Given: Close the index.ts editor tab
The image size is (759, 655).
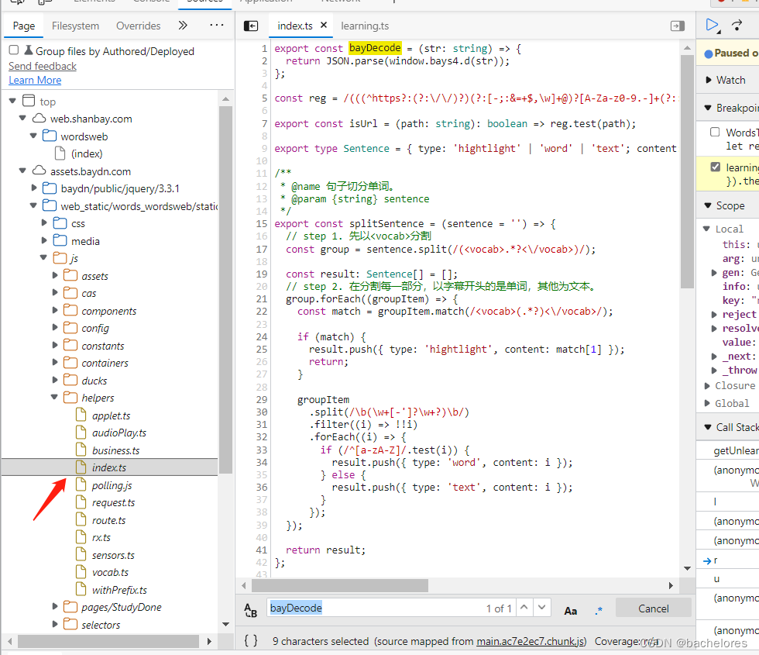Looking at the screenshot, I should pyautogui.click(x=324, y=25).
